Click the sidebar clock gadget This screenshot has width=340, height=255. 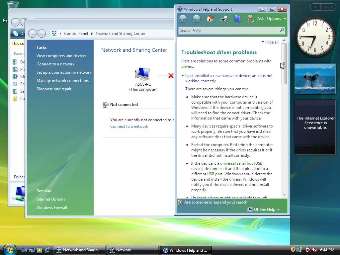pos(315,37)
